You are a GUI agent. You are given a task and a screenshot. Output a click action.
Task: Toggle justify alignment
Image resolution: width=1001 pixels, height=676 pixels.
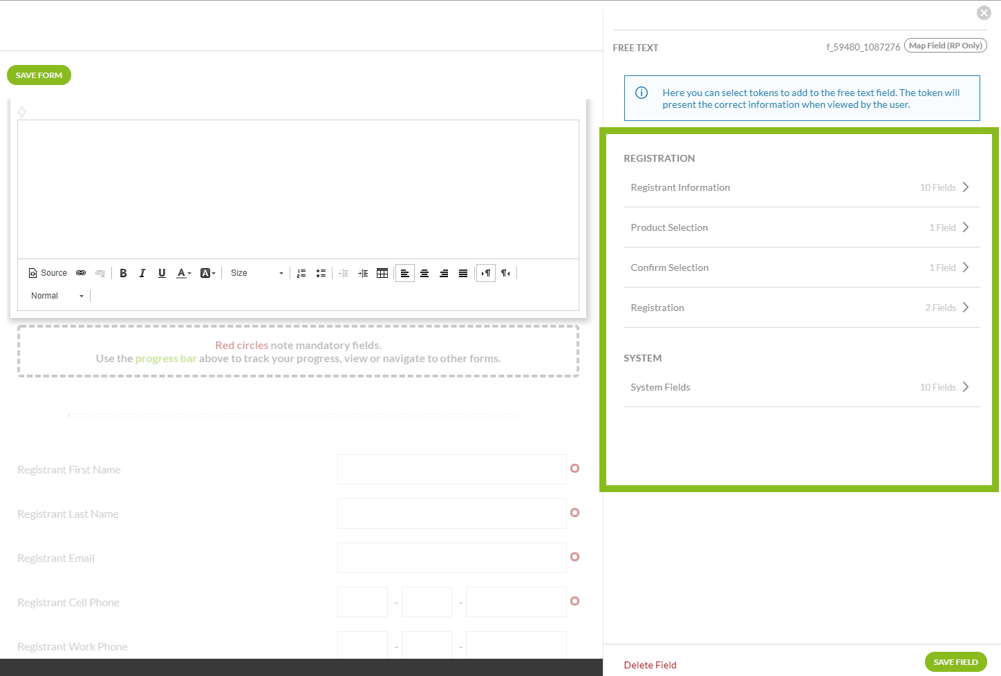(x=463, y=273)
